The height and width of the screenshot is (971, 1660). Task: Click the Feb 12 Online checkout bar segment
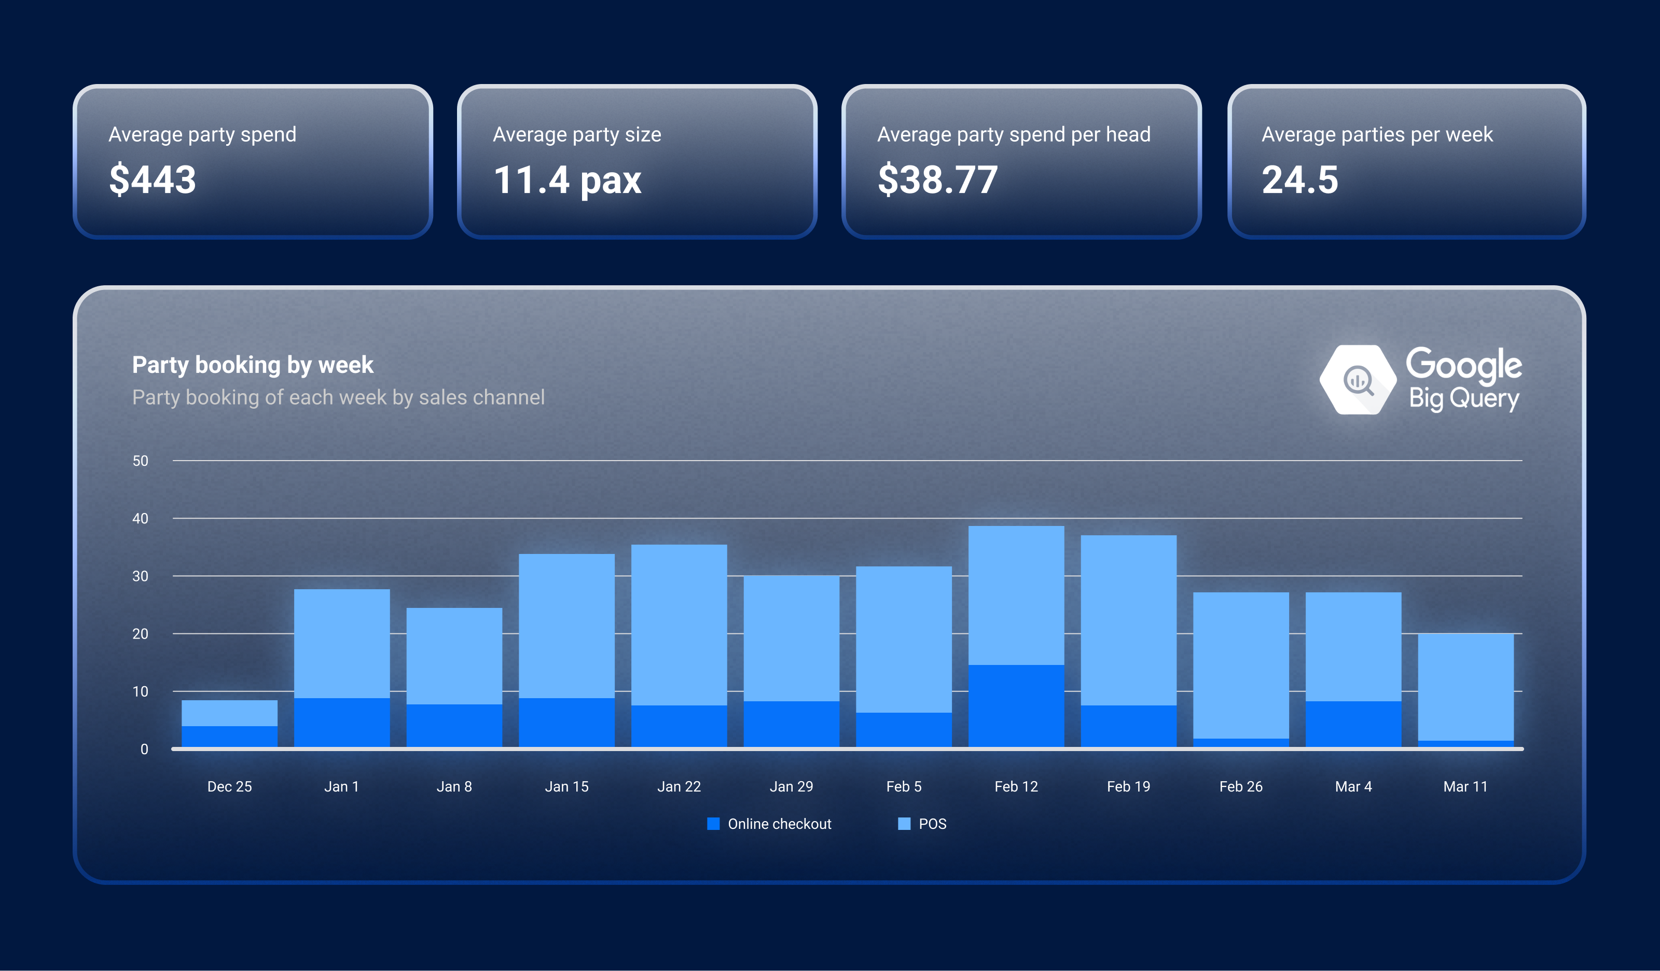click(x=1016, y=705)
